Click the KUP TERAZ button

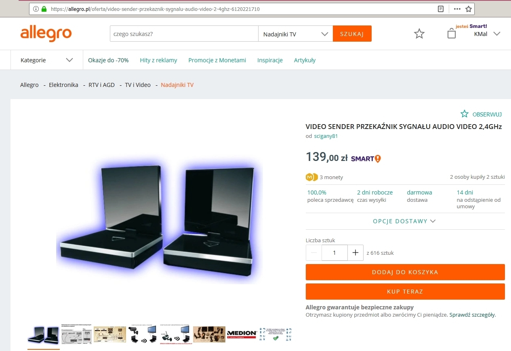click(405, 292)
